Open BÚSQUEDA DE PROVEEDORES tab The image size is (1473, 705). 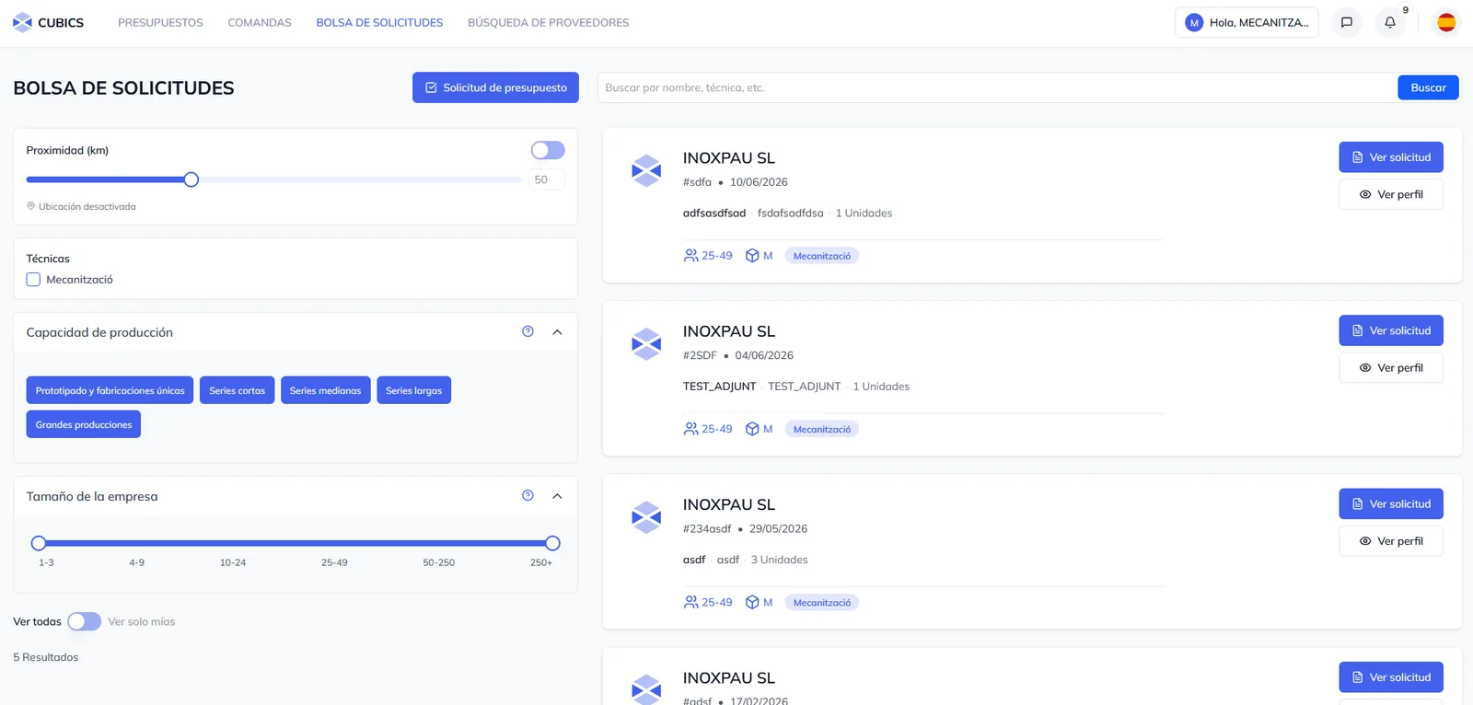(x=548, y=22)
